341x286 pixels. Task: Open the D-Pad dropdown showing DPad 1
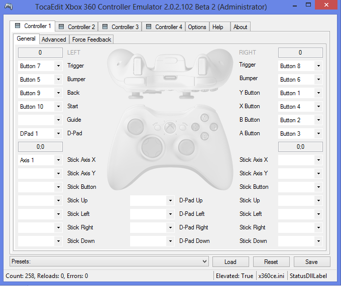pos(40,133)
